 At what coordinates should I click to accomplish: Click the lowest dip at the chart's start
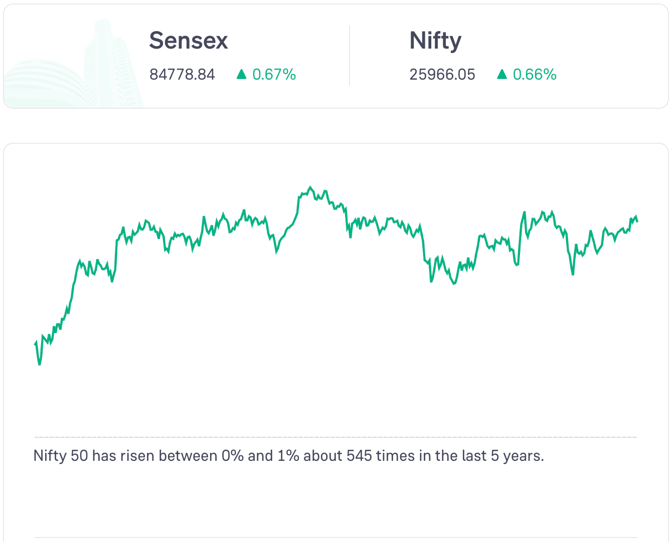40,364
